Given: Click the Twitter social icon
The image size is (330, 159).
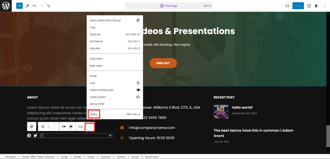Looking at the screenshot, I should coord(35,135).
